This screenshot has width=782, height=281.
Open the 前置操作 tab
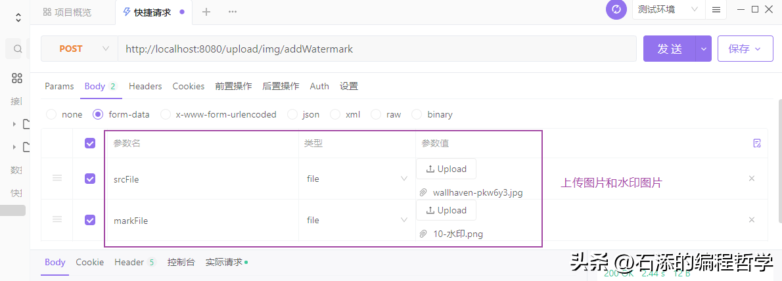tap(233, 86)
